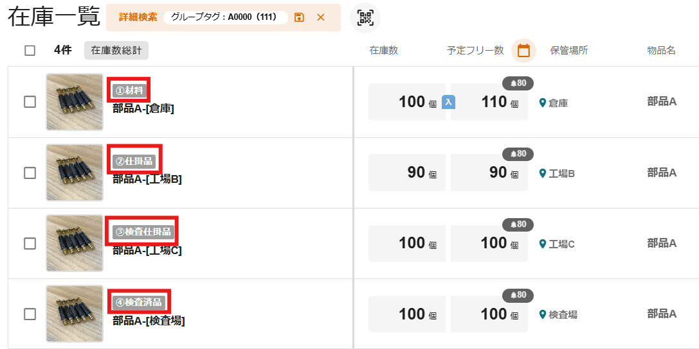Screen dimensions: 699x349
Task: Check the 部品A-[工場C] row checkbox
Action: point(30,243)
